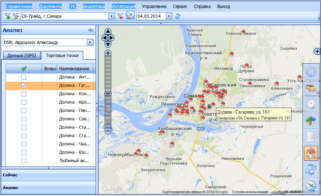Image resolution: width=321 pixels, height=196 pixels.
Task: Click the refresh icon next to the date field
Action: (x=178, y=16)
